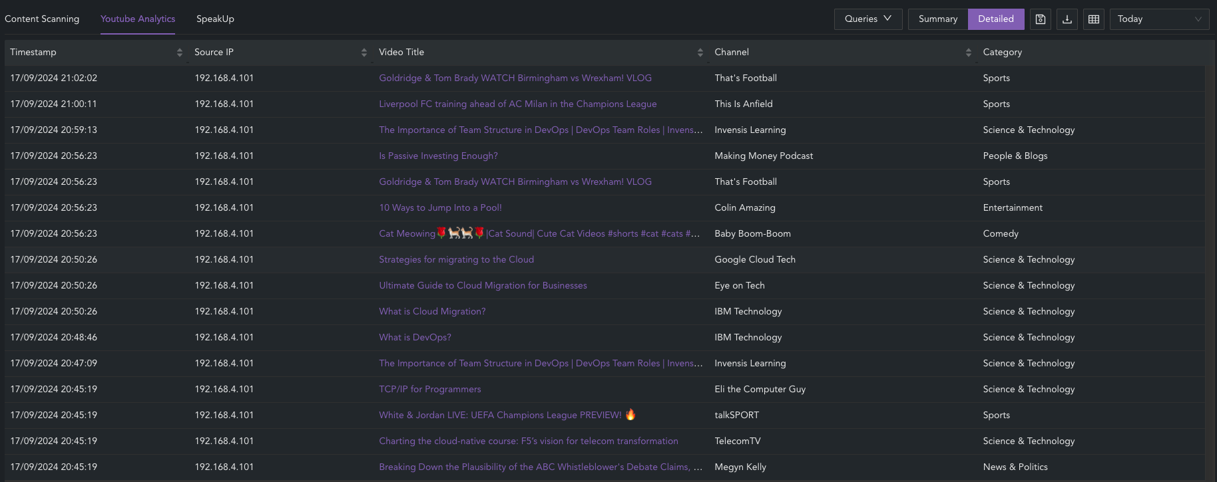
Task: Switch to Summary view
Action: pyautogui.click(x=938, y=19)
